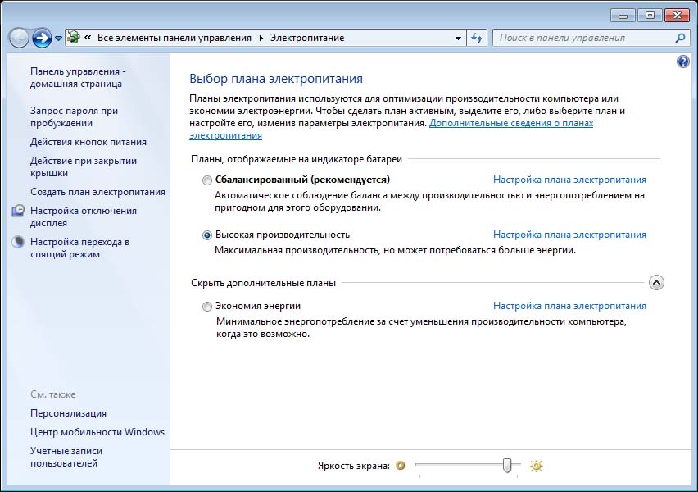Open 'Действия кнопок питания' link
Screen dimensions: 698x492
(x=88, y=142)
